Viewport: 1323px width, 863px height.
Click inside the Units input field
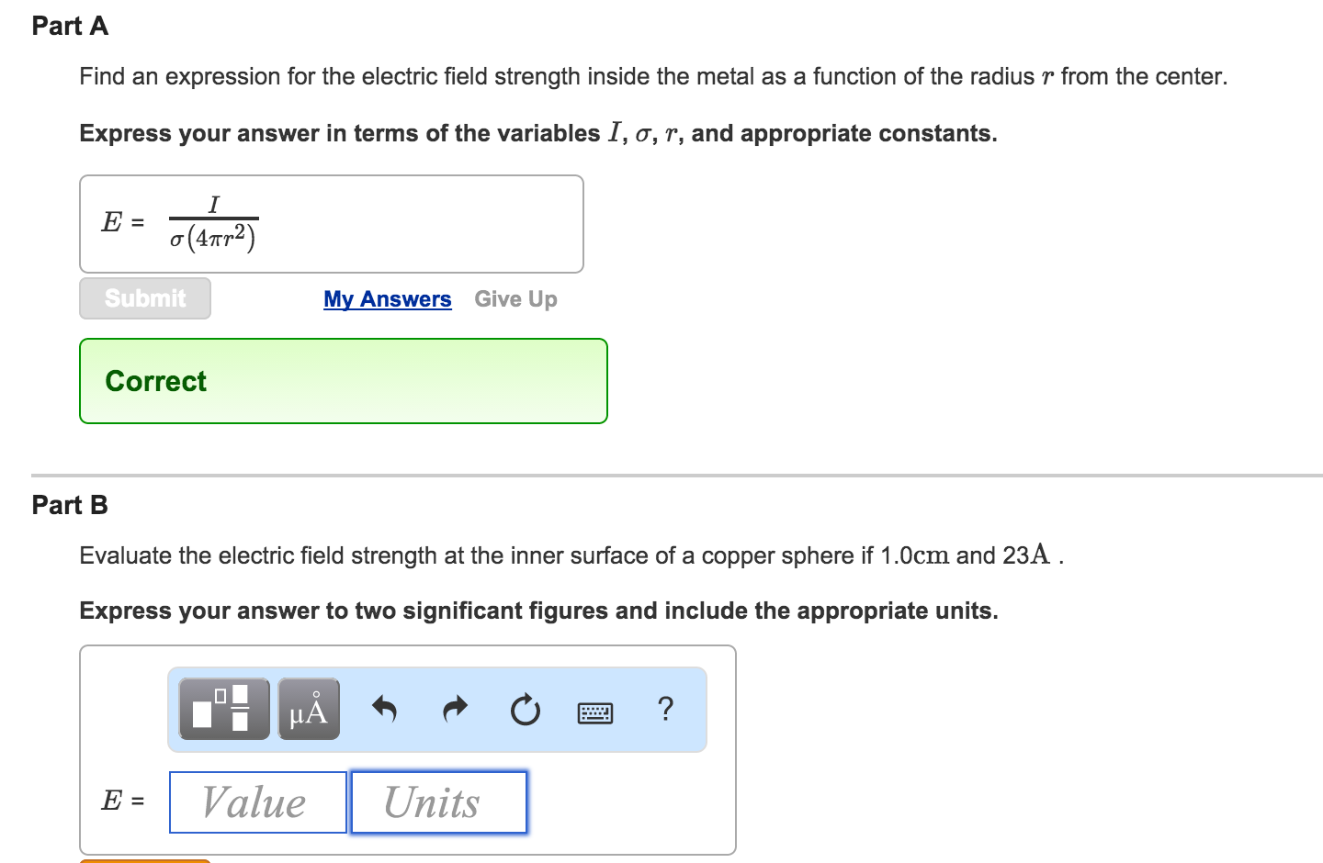[x=437, y=801]
